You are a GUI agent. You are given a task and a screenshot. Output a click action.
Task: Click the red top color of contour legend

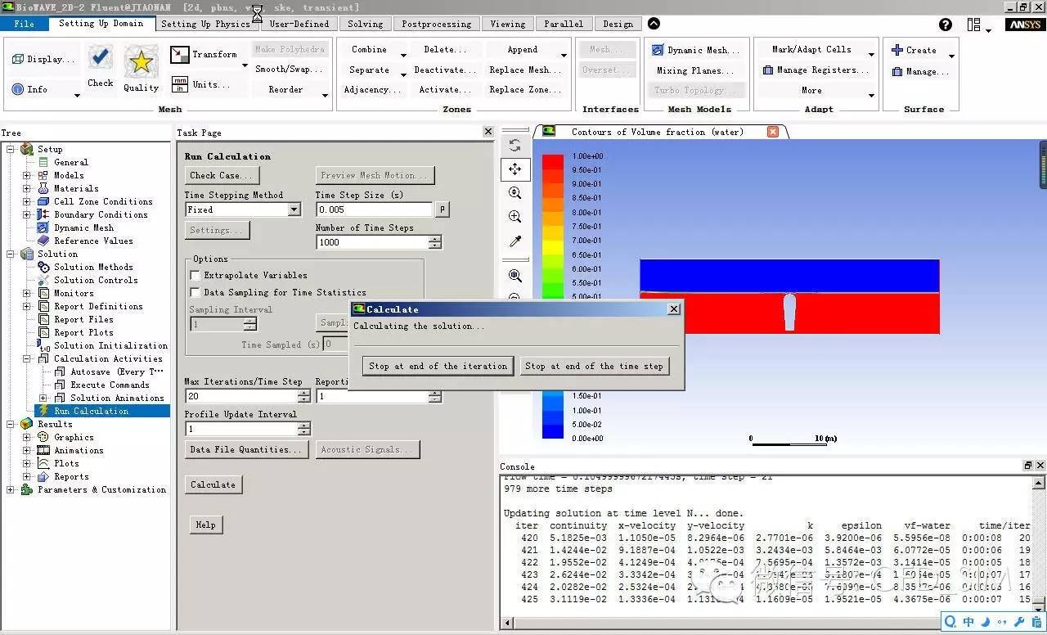[x=553, y=162]
